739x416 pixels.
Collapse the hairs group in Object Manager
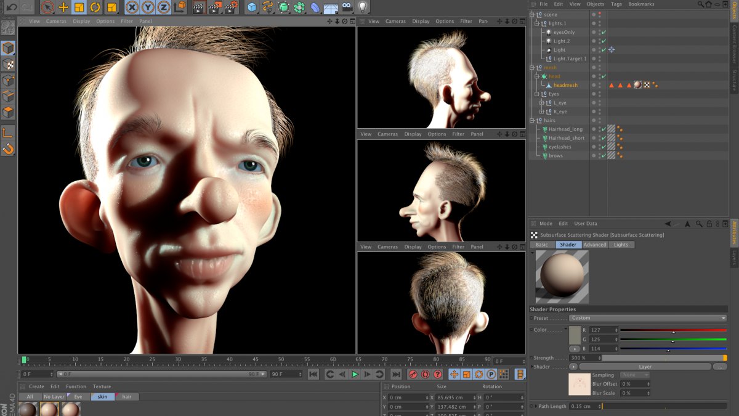pyautogui.click(x=533, y=121)
